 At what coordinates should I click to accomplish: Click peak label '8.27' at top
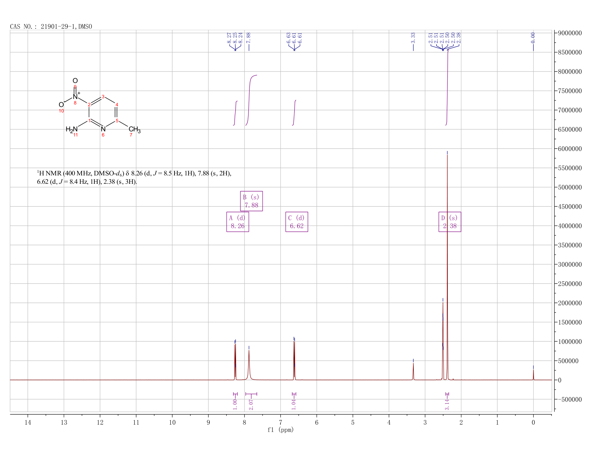(229, 37)
